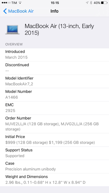Go back to MacBook Air list
Viewport: 109px width, 193px height.
(x=18, y=11)
